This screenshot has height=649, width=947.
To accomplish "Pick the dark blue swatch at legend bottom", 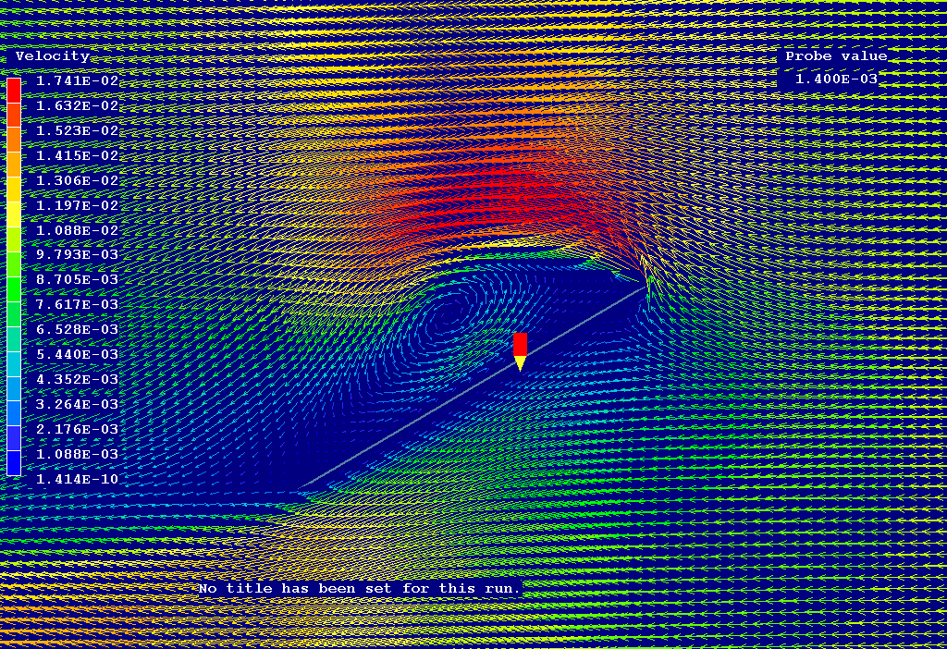I will pos(14,465).
